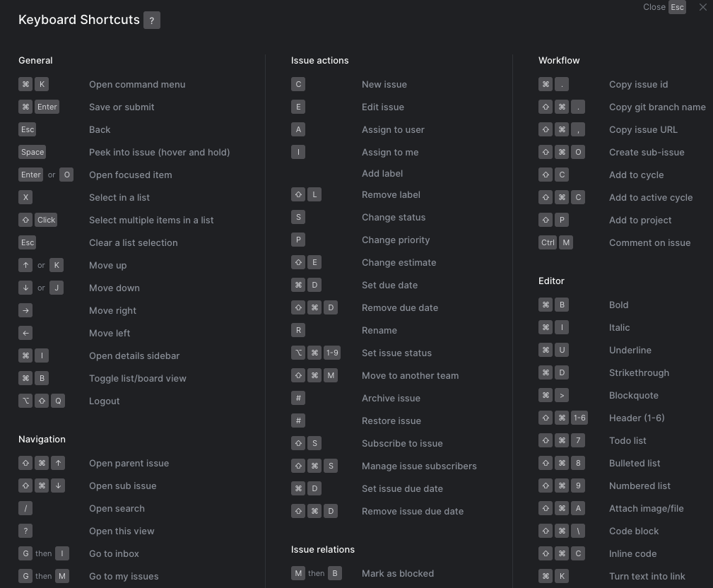Click the Add label entry

pyautogui.click(x=382, y=173)
